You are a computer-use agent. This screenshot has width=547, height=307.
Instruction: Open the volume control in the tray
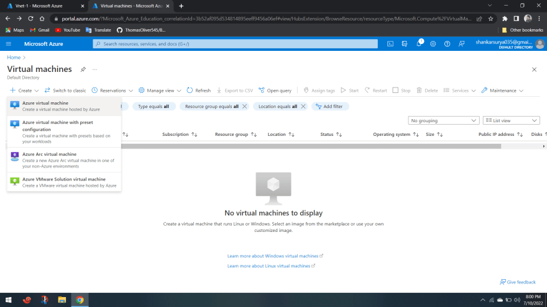click(x=517, y=300)
